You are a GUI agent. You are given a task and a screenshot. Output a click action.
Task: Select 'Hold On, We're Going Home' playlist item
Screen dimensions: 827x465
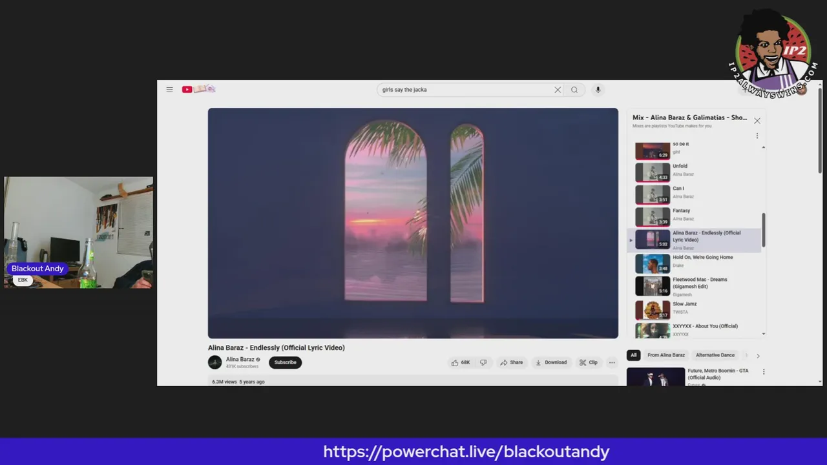pyautogui.click(x=695, y=263)
